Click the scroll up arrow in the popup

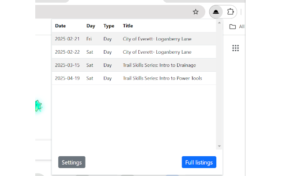[x=219, y=23]
